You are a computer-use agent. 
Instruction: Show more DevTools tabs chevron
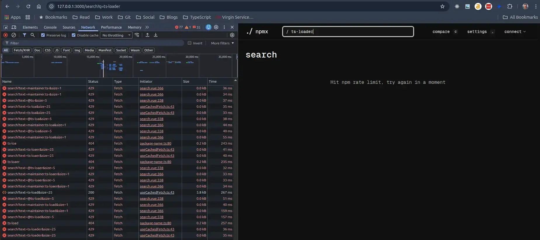(x=147, y=27)
